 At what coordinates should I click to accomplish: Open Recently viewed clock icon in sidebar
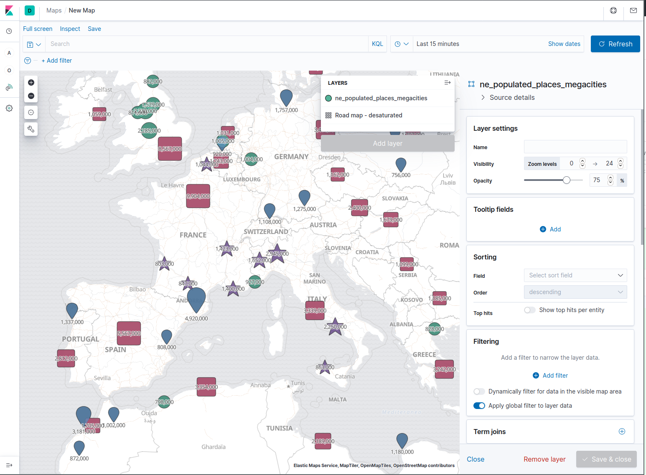click(x=9, y=31)
